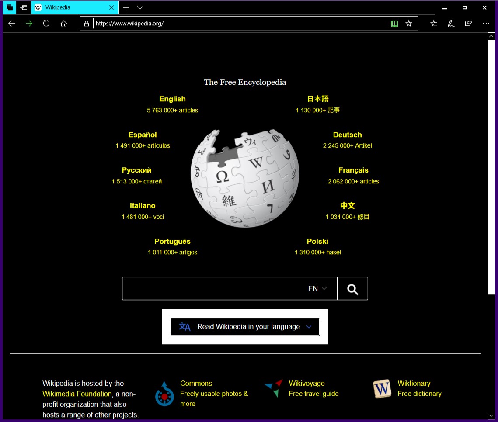Viewport: 498px width, 422px height.
Task: Click the Wikipedia globe logo
Action: [245, 178]
